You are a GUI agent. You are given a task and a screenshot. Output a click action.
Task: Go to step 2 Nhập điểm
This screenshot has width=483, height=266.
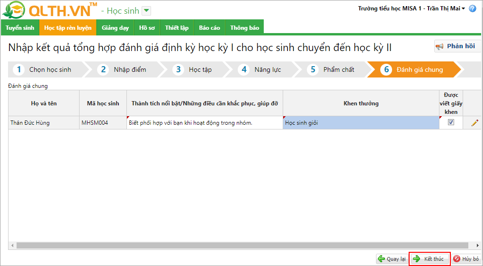point(125,69)
